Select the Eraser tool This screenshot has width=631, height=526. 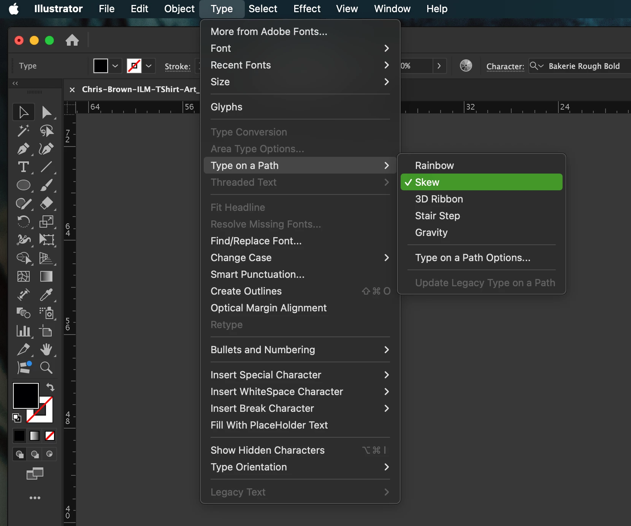46,204
